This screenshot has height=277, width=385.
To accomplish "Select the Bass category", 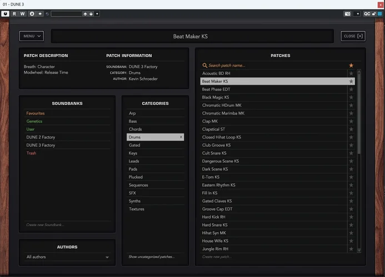I will coord(133,121).
